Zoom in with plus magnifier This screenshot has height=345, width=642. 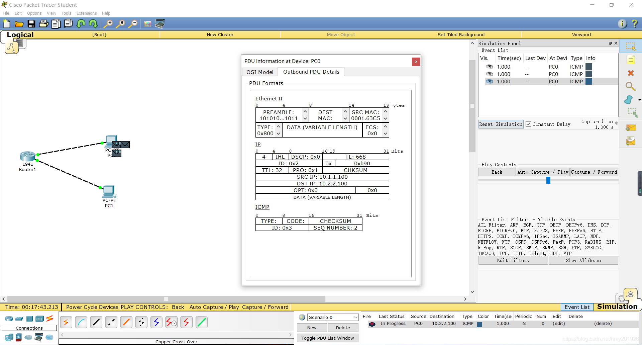coord(108,24)
